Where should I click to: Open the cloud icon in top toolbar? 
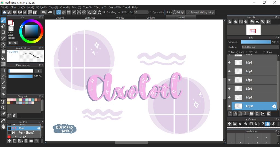[x=4, y=12]
